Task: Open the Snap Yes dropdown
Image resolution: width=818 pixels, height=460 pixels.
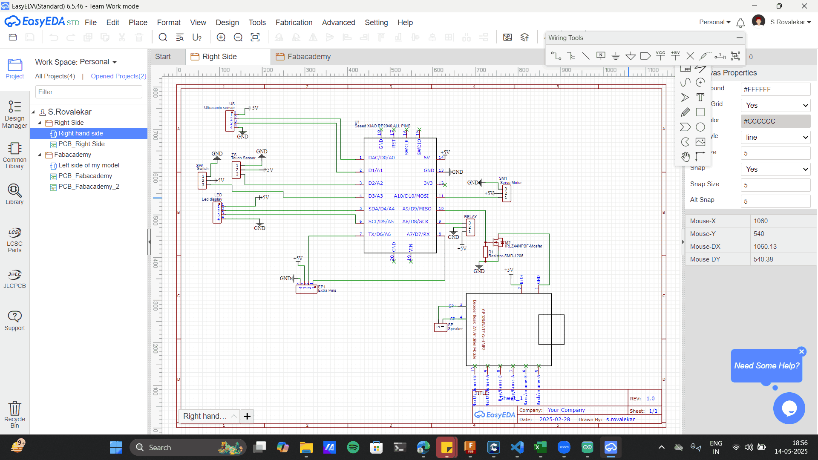Action: [775, 169]
